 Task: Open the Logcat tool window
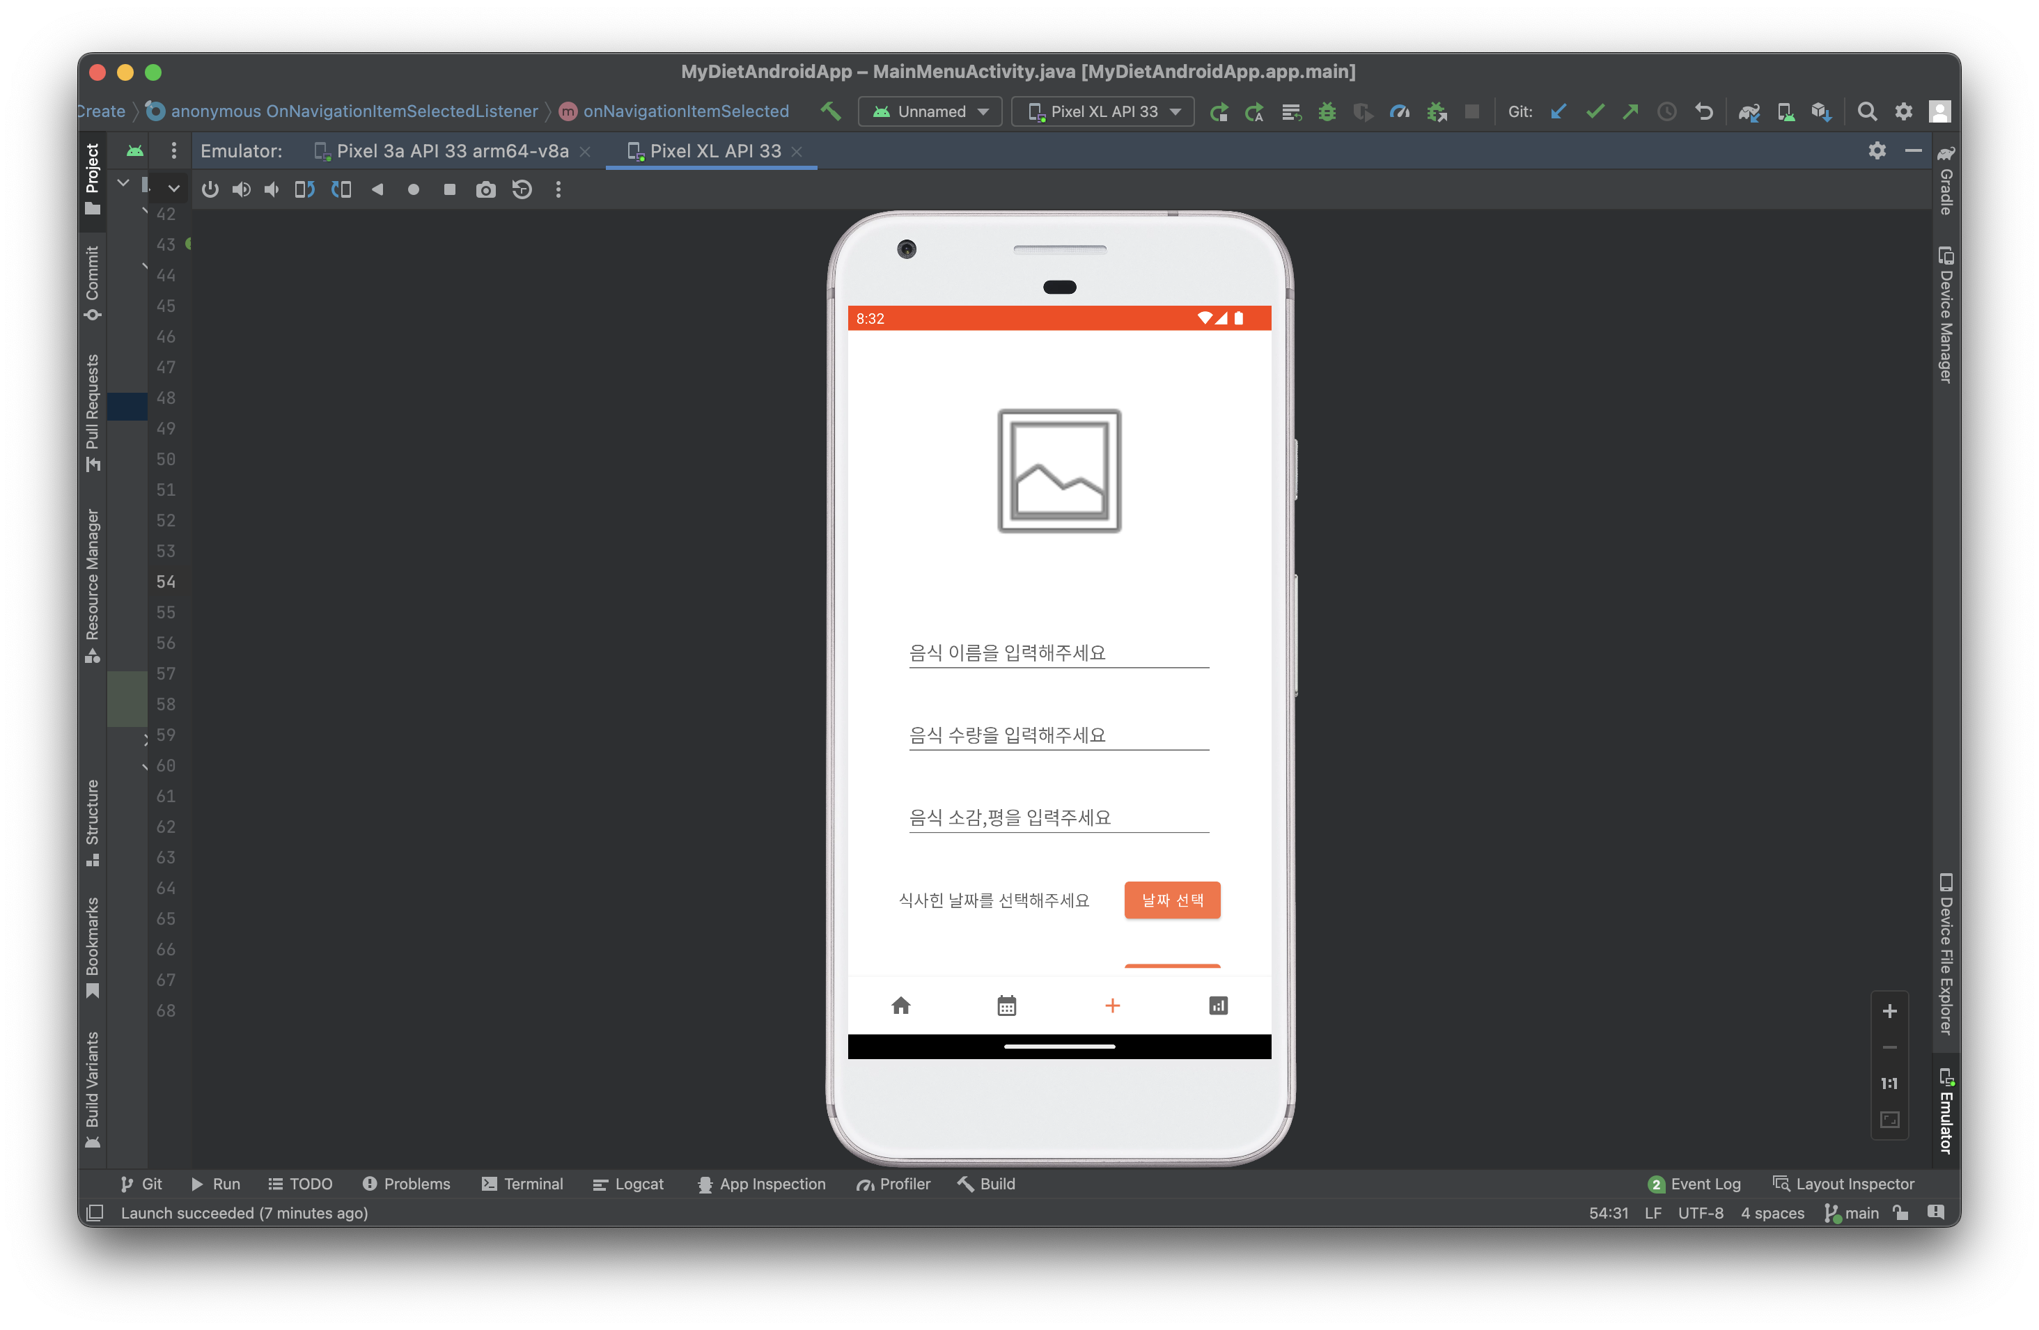click(x=628, y=1184)
